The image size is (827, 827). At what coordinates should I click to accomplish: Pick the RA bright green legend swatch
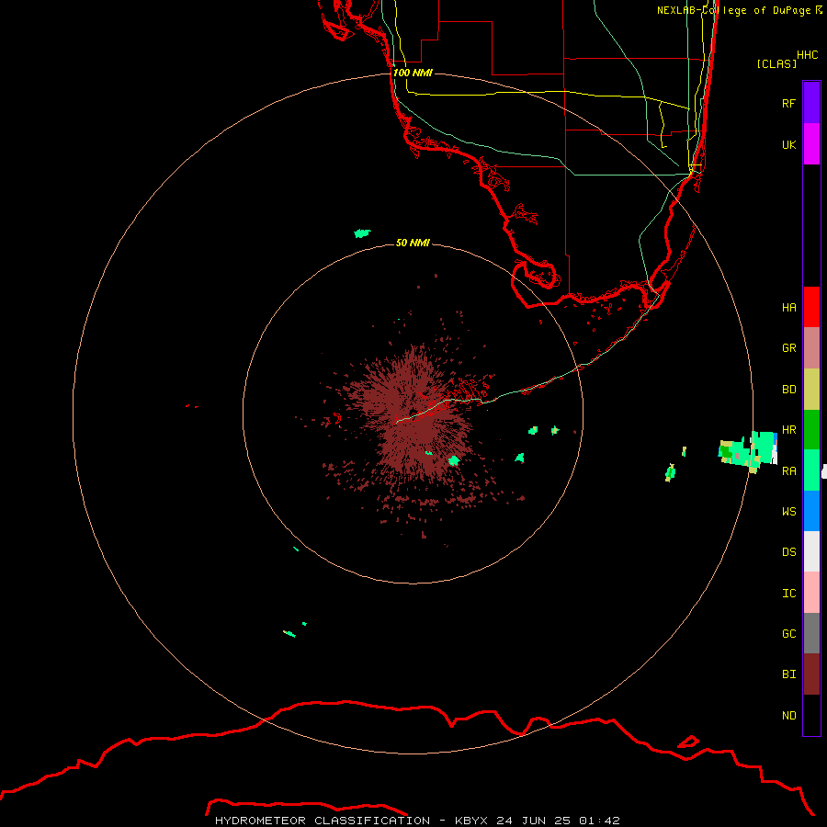[811, 470]
